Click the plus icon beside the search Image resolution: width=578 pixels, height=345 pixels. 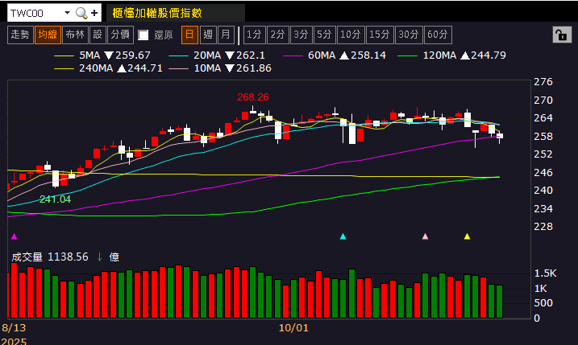[94, 13]
